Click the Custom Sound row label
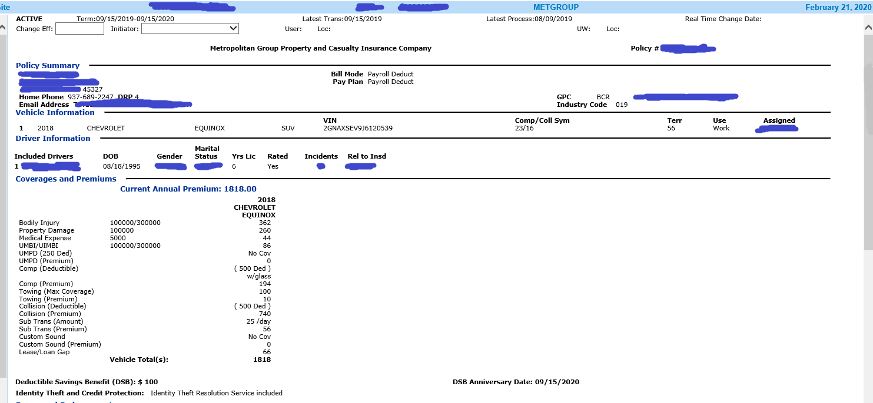The height and width of the screenshot is (403, 873). (42, 337)
